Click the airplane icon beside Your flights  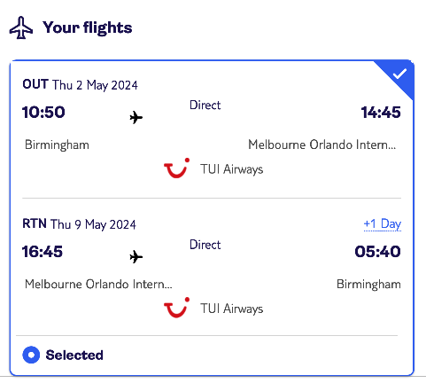coord(21,27)
